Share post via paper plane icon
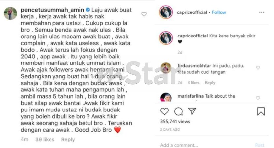 [x=192, y=111]
